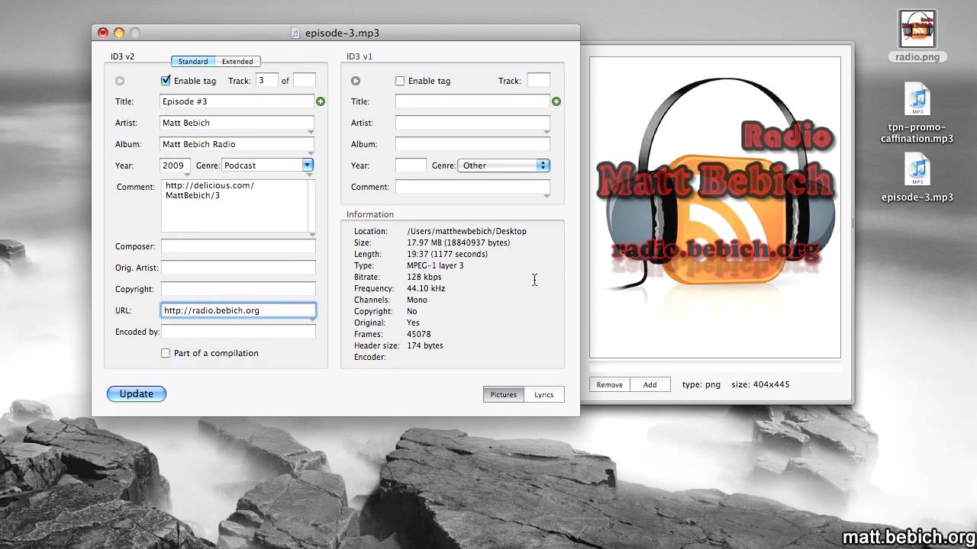Viewport: 977px width, 549px height.
Task: Click Frames value 45078
Action: 419,334
